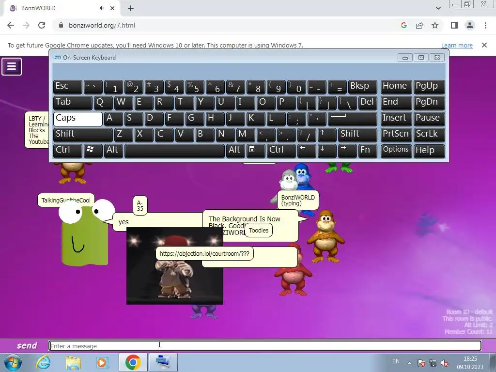Click the PrtScn key

click(396, 135)
